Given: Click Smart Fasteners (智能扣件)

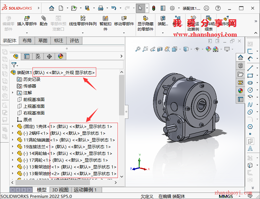Looking at the screenshot, I should pyautogui.click(x=106, y=24).
